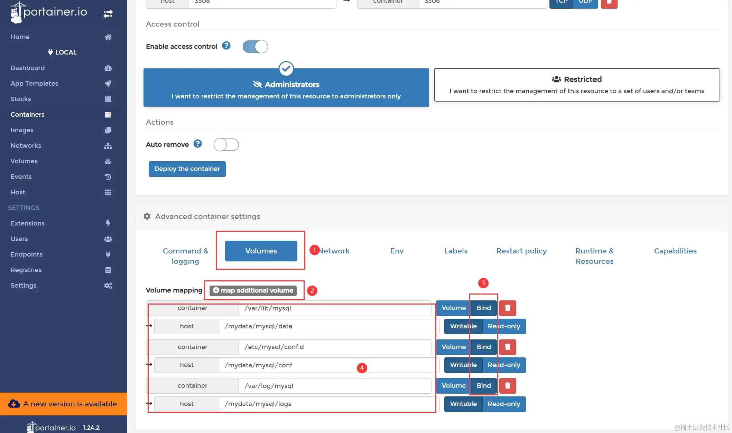Disable the access control toggle
The width and height of the screenshot is (732, 433).
click(255, 47)
